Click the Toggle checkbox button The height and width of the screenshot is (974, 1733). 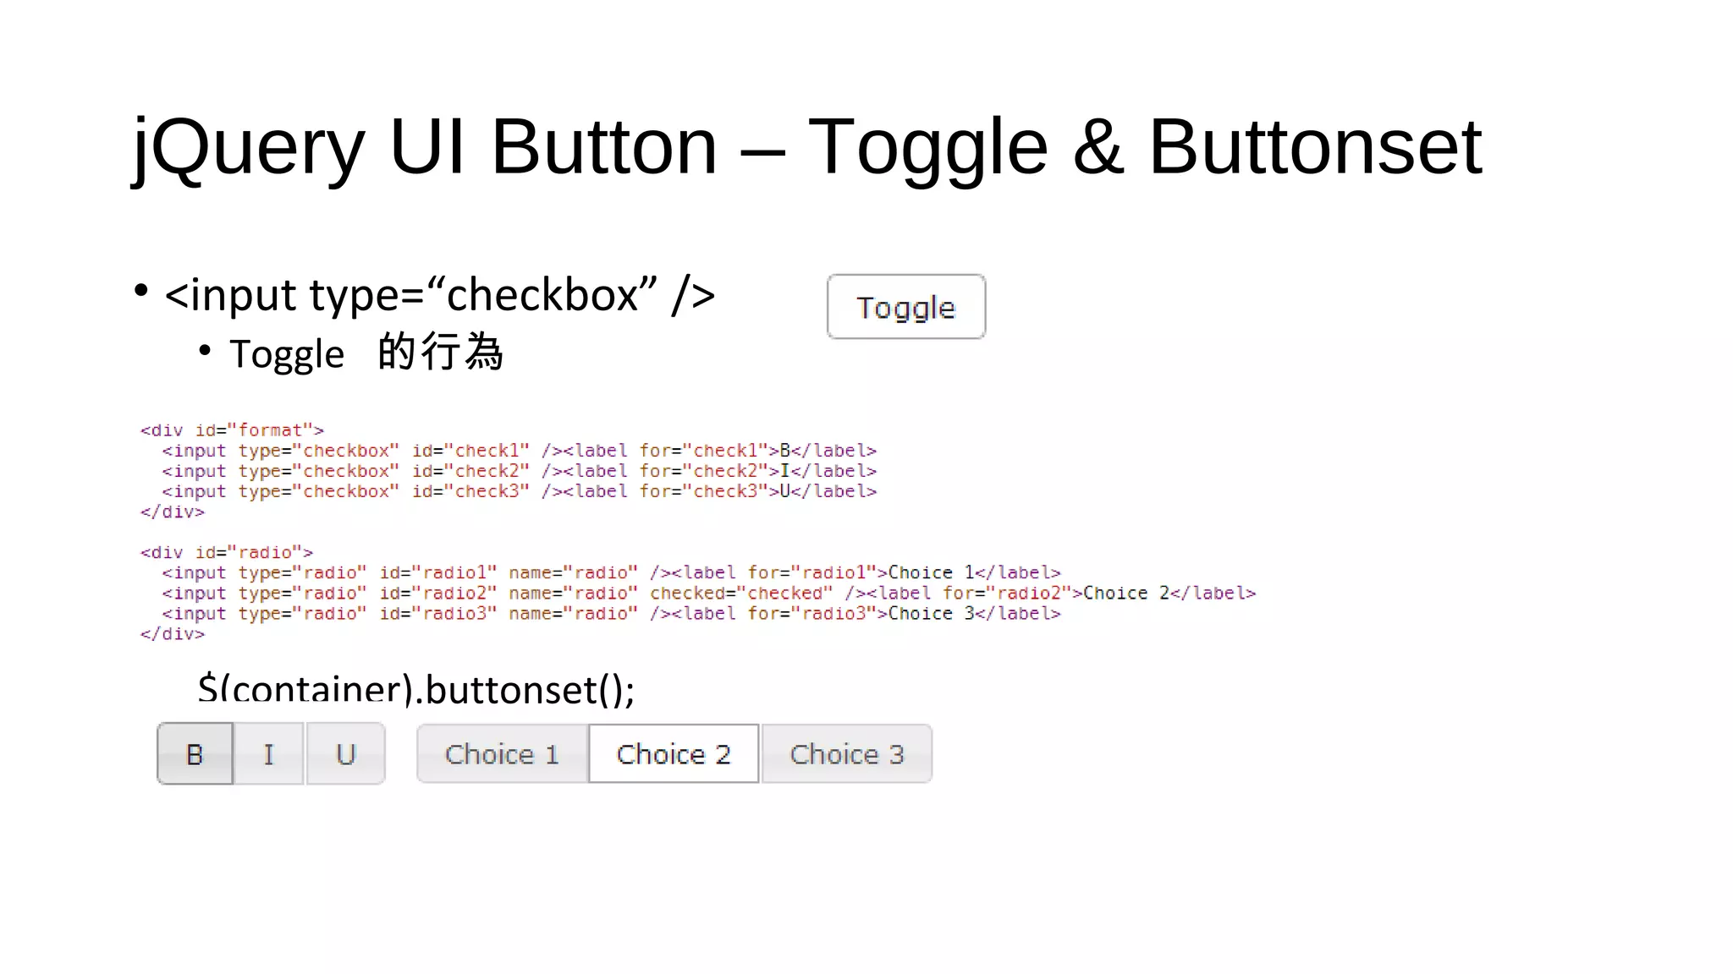coord(906,307)
